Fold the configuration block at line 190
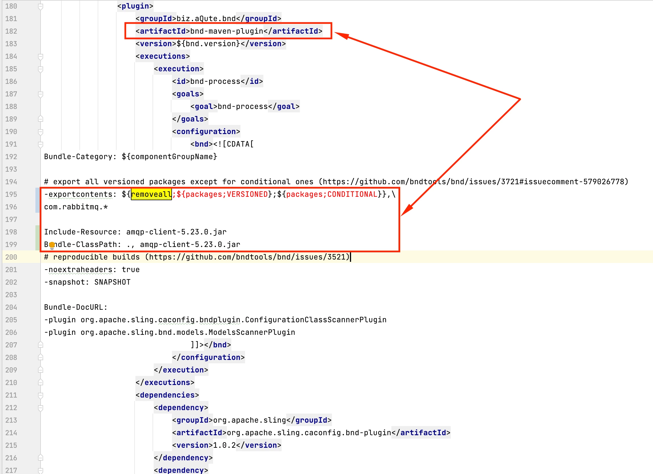This screenshot has width=653, height=474. 41,132
